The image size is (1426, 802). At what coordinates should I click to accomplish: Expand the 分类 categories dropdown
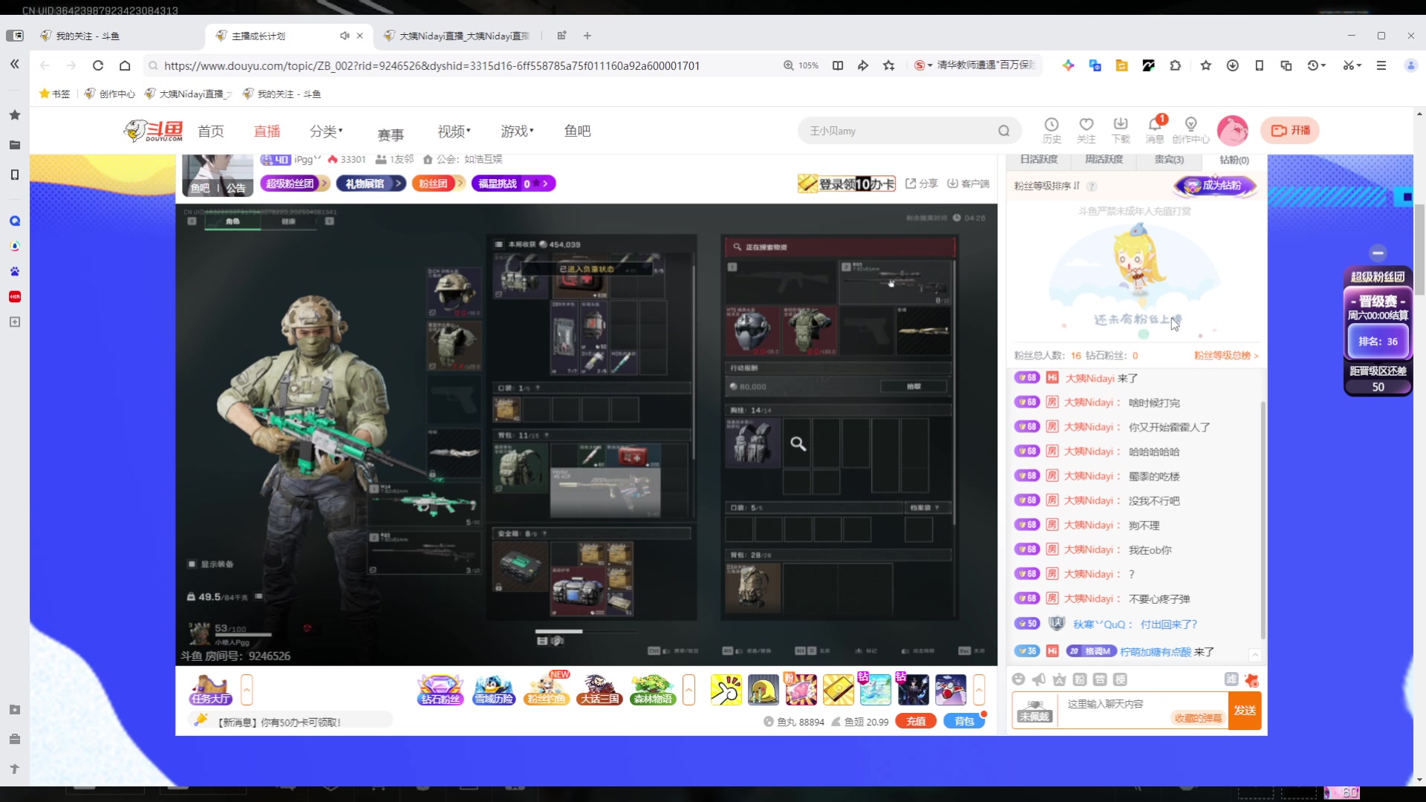pos(326,131)
